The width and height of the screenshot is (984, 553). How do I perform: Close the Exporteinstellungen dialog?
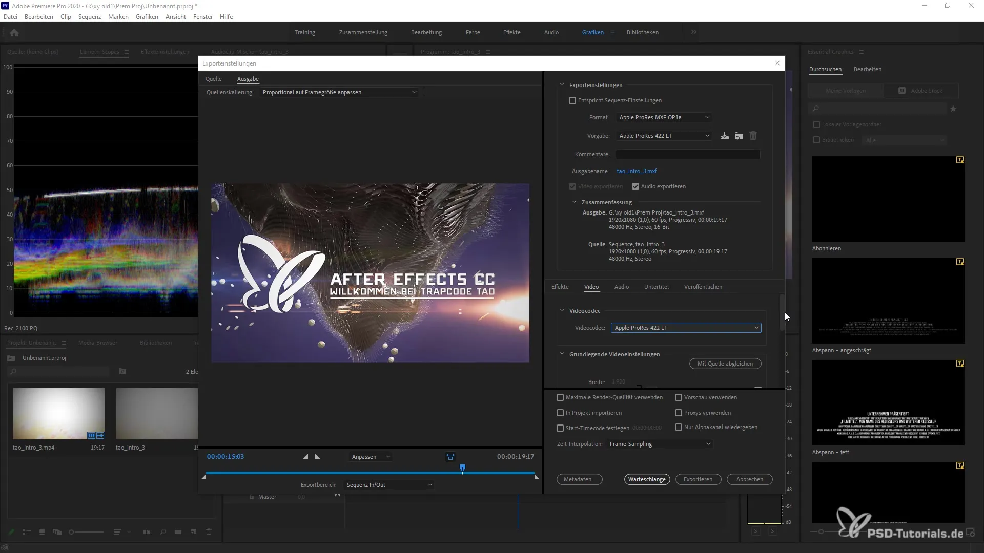click(x=777, y=63)
